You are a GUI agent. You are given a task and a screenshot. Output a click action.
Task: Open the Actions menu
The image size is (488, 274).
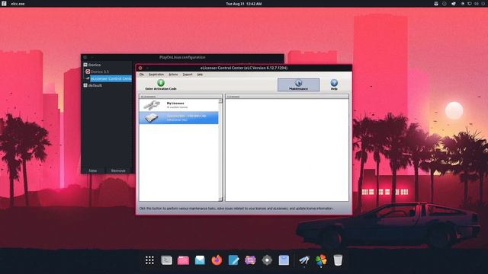point(173,75)
